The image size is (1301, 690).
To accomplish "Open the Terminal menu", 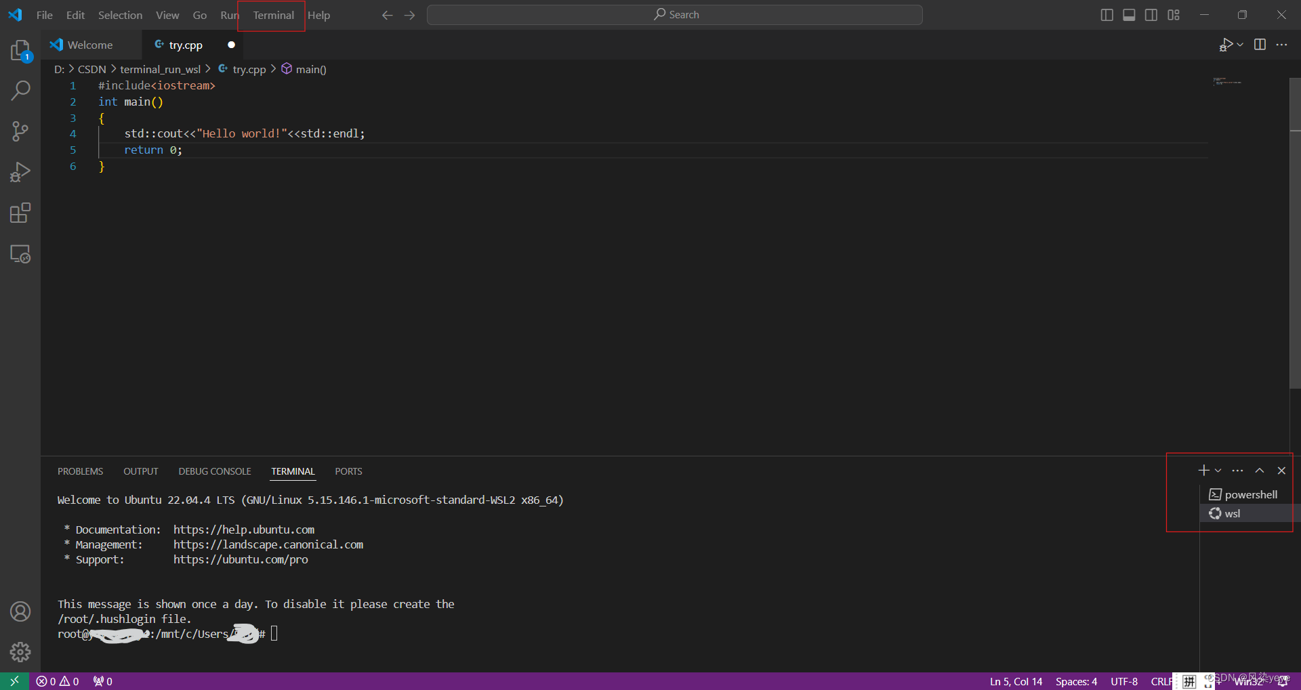I will click(272, 15).
